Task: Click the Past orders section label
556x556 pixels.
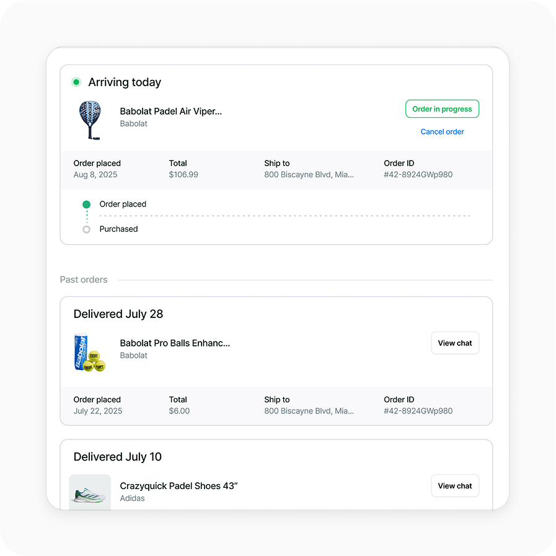Action: click(x=84, y=280)
